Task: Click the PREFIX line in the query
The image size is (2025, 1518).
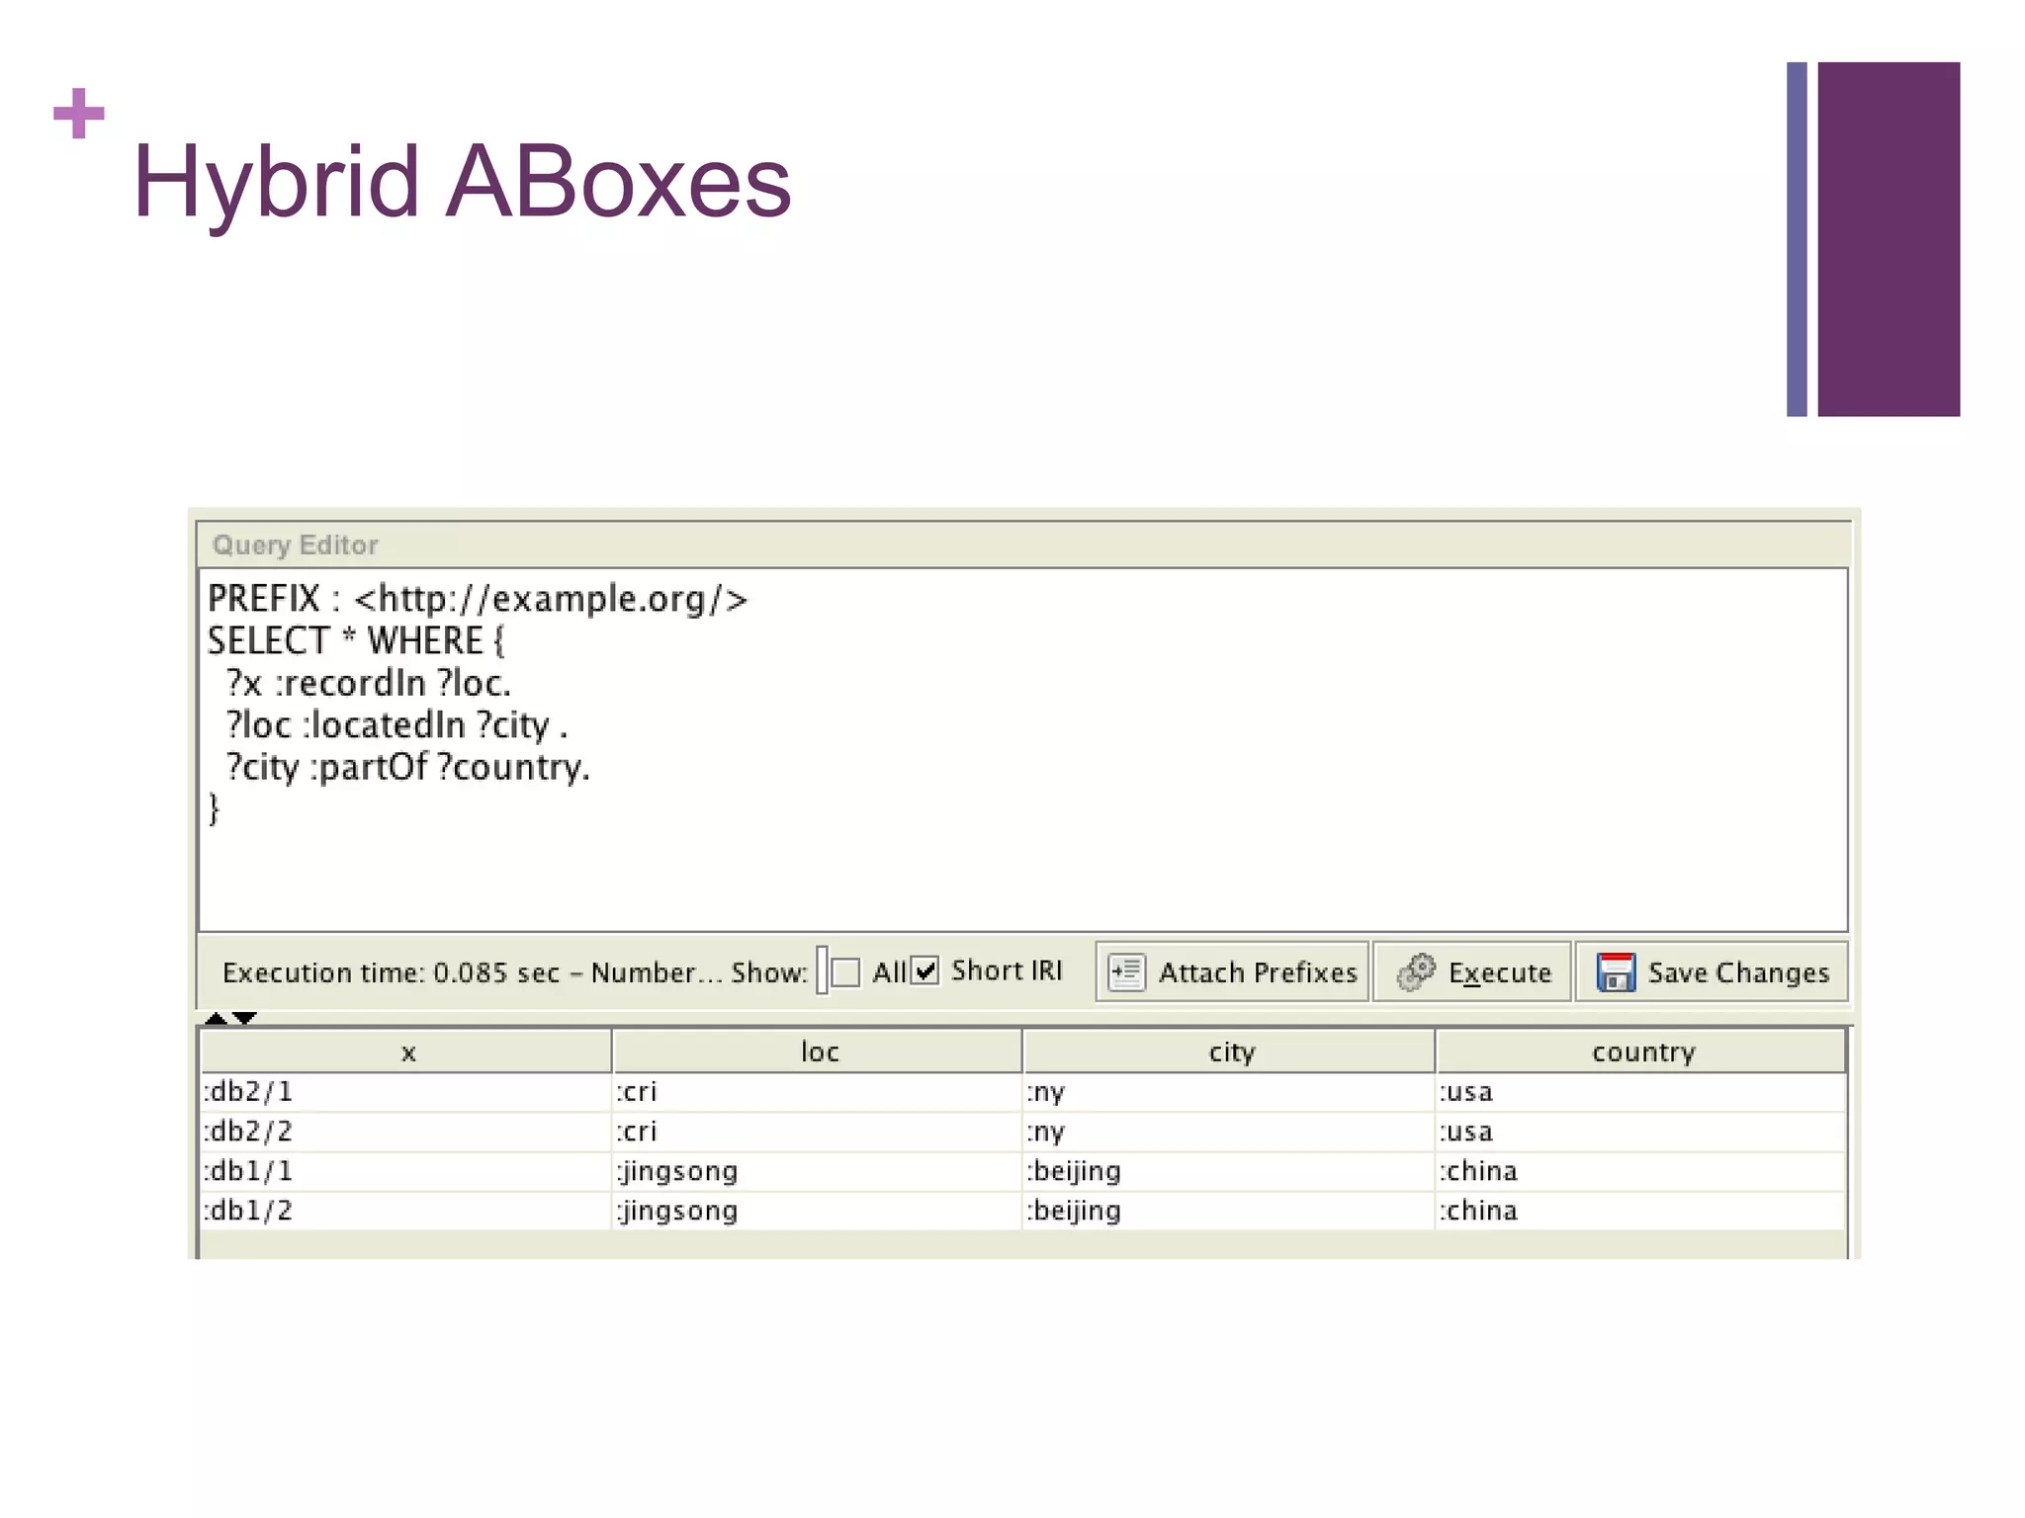Action: 478,599
